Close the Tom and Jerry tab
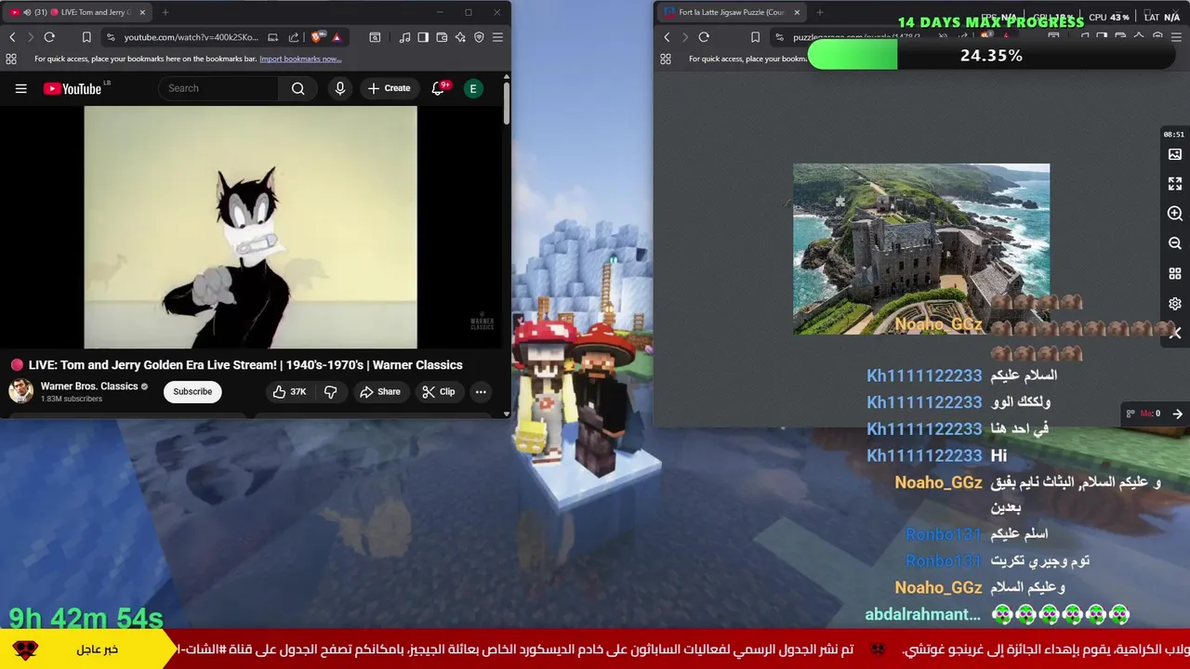The image size is (1190, 669). [142, 12]
